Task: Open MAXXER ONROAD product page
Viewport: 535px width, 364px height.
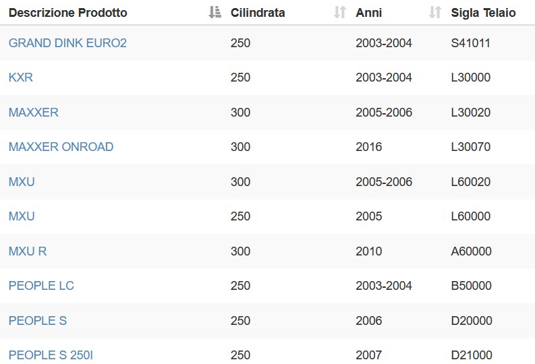Action: tap(61, 147)
